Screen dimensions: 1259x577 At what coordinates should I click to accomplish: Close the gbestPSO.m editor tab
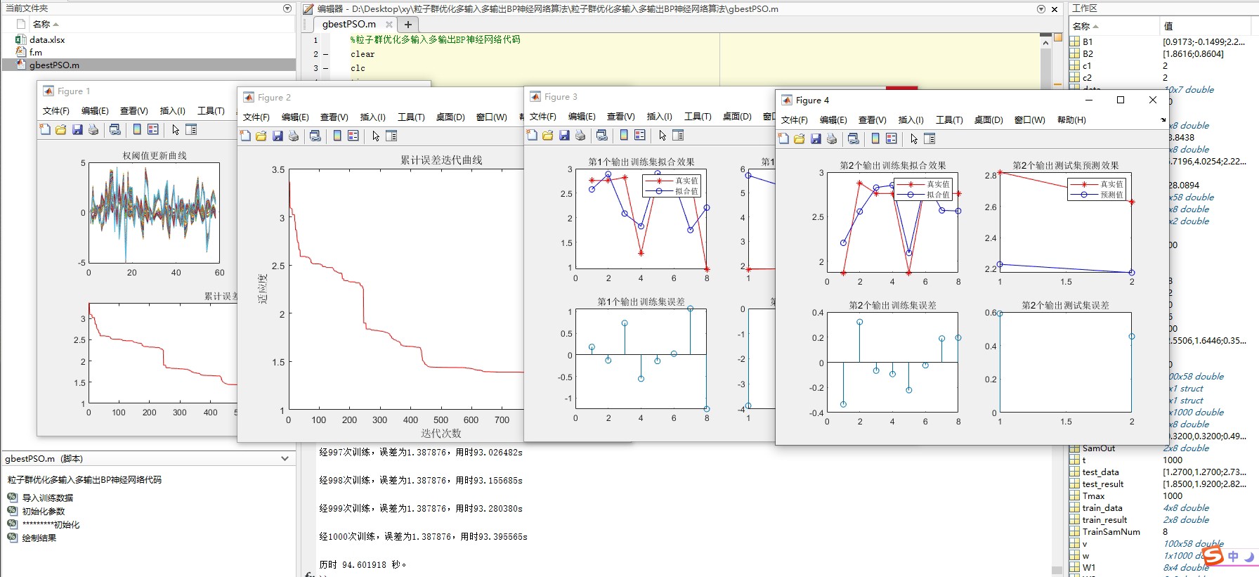389,24
